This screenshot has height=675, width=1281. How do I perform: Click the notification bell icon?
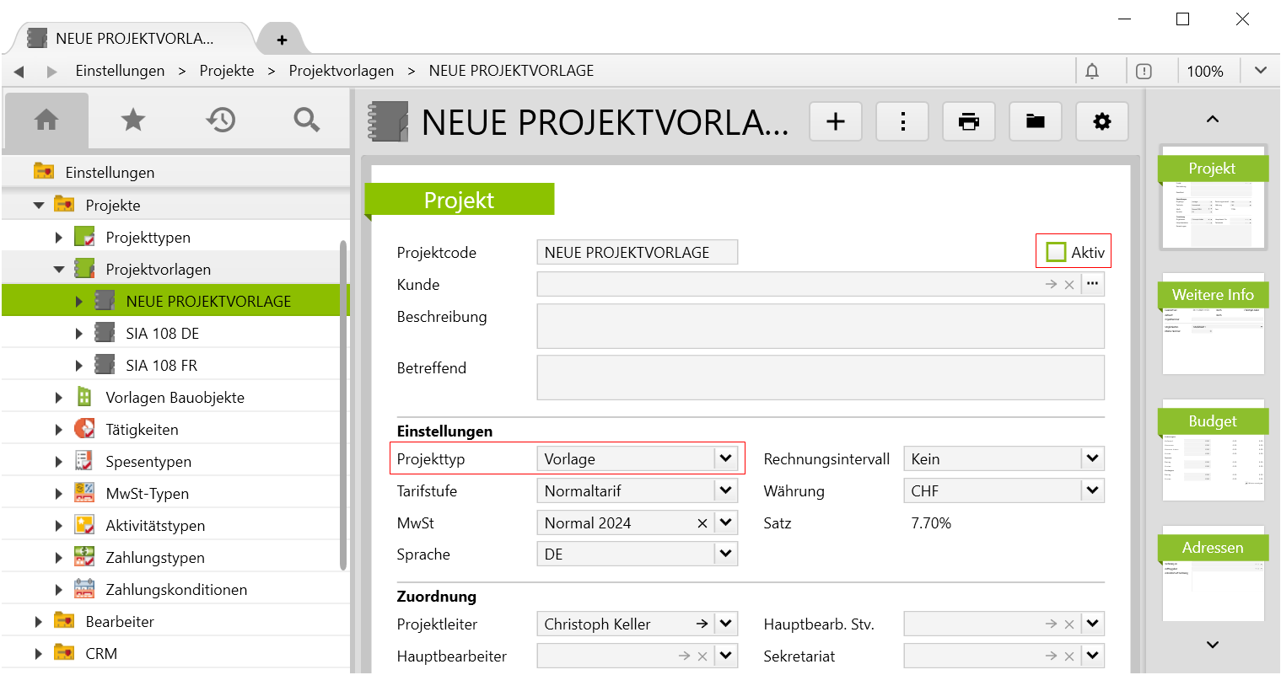[x=1092, y=71]
